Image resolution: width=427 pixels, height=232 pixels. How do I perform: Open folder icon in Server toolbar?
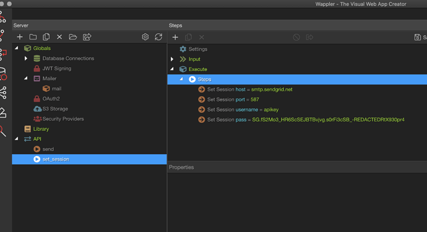(x=72, y=37)
